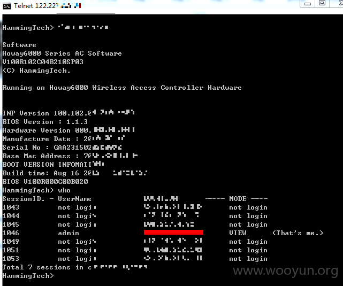Click the 'INP Version 100.102' line
This screenshot has height=286, width=343.
68,113
